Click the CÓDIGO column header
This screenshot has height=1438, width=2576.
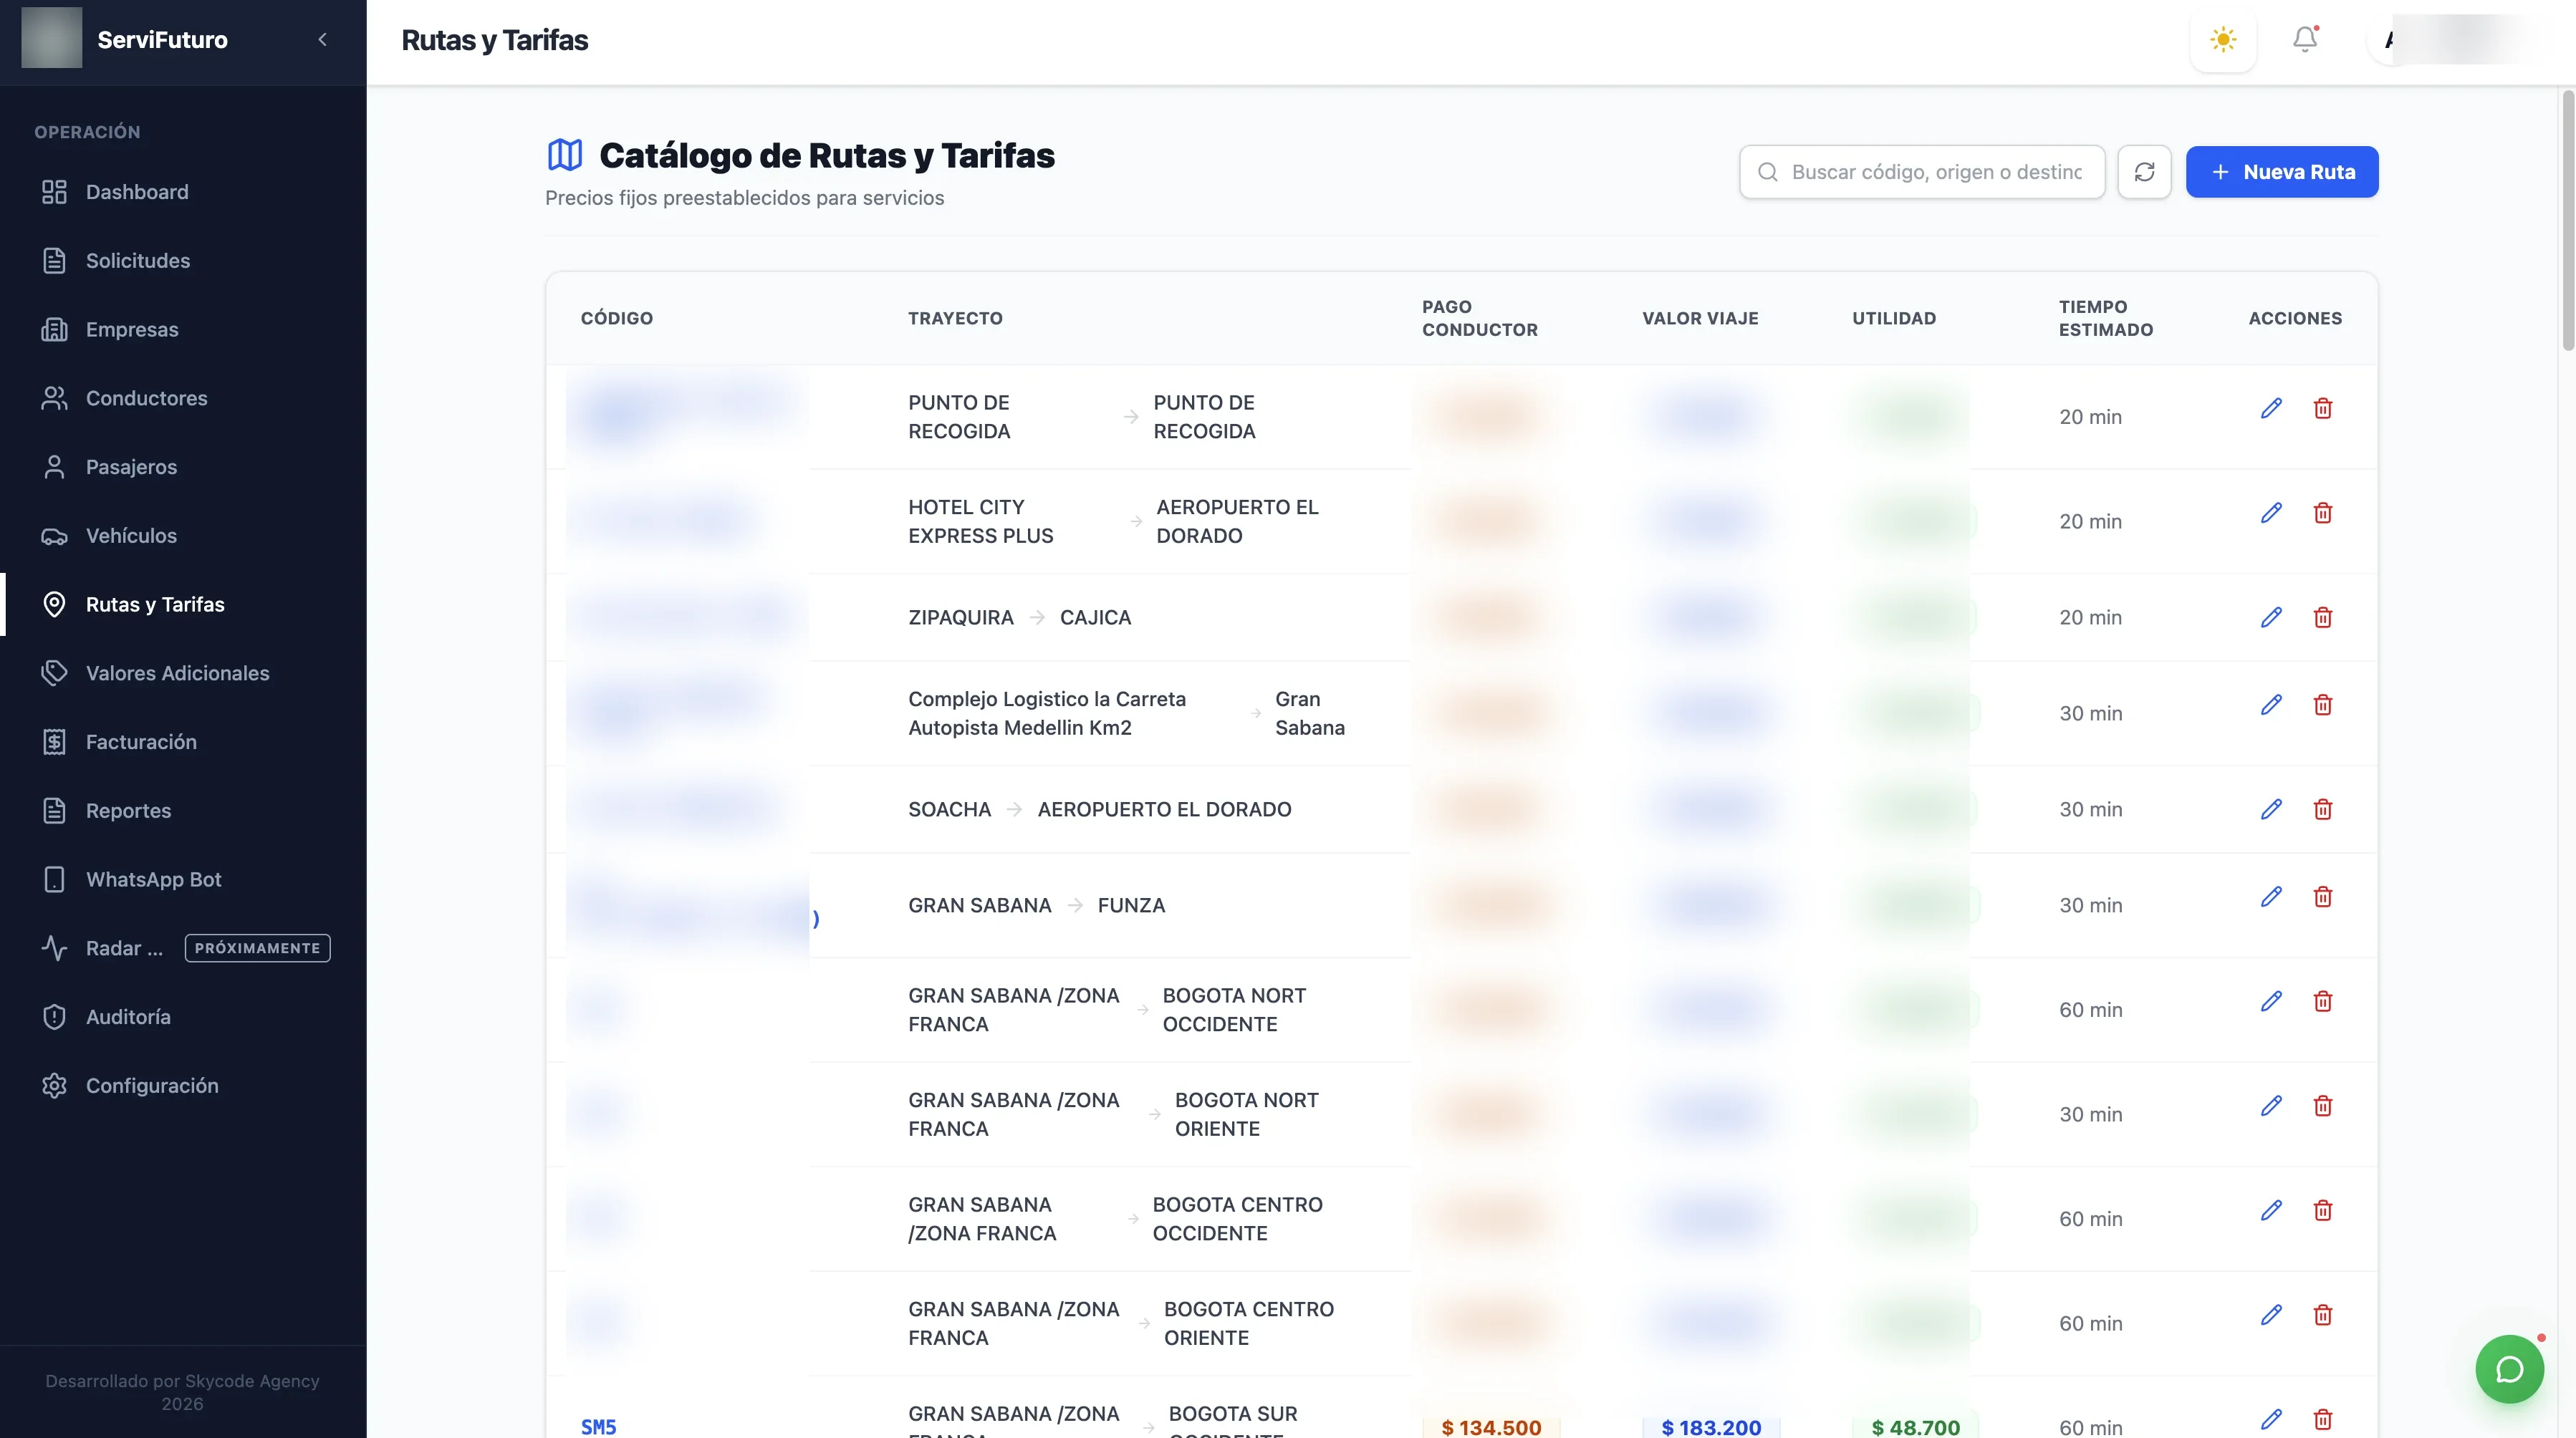tap(617, 318)
